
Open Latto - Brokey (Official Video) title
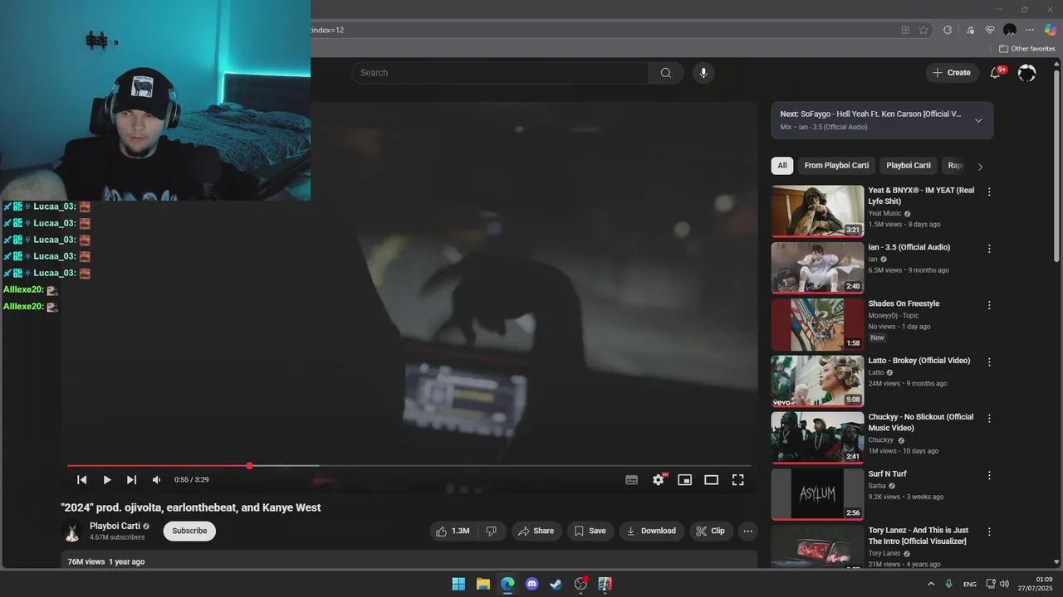(x=919, y=361)
